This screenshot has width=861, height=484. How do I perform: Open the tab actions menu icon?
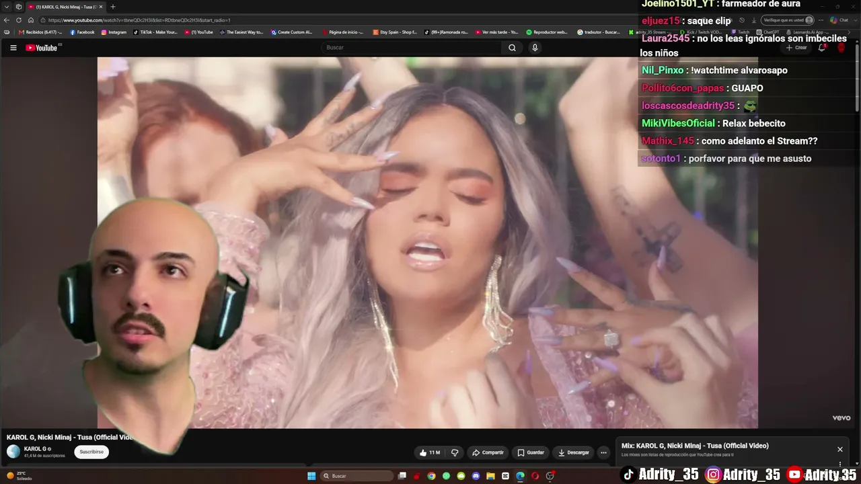18,7
